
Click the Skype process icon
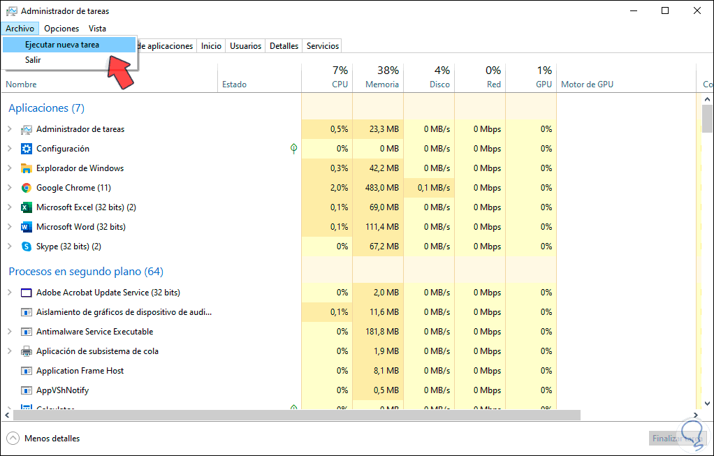click(27, 247)
